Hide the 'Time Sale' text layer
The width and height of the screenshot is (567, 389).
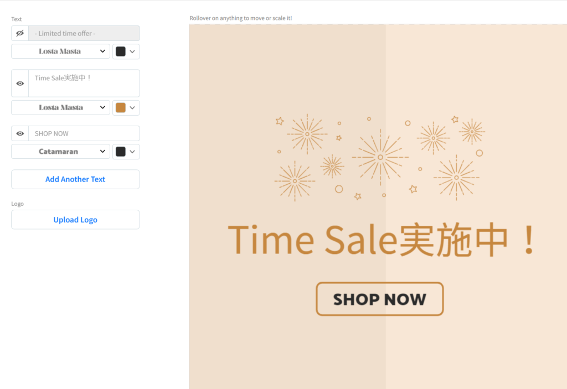20,84
